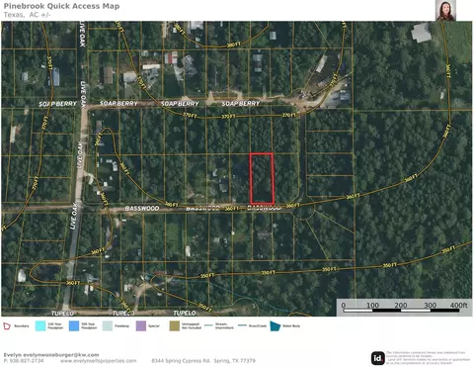Open the www.evelynsellsproperties.com website link
The width and height of the screenshot is (474, 367).
[98, 361]
